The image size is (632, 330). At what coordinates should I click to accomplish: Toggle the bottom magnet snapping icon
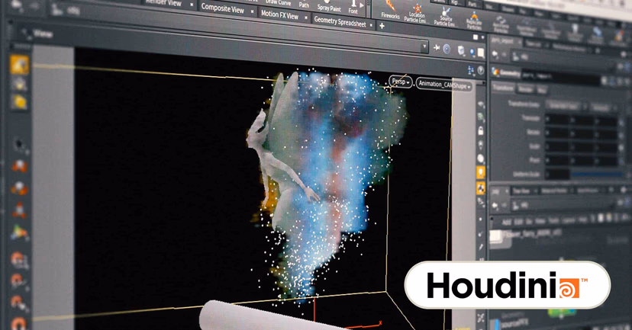tap(18, 322)
